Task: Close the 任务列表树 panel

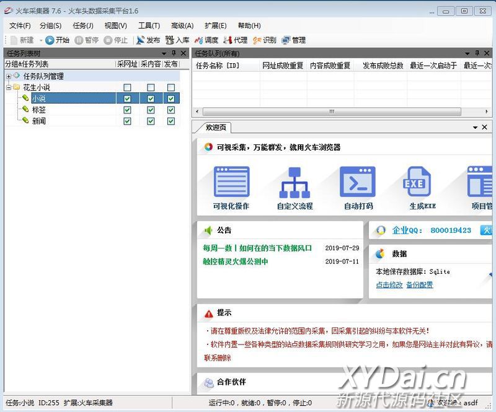Action: (183, 53)
